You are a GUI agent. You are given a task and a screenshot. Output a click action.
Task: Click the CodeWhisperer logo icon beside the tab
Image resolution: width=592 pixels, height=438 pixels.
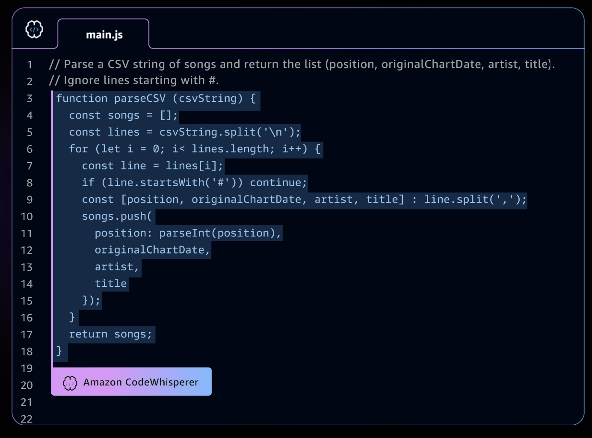point(34,30)
